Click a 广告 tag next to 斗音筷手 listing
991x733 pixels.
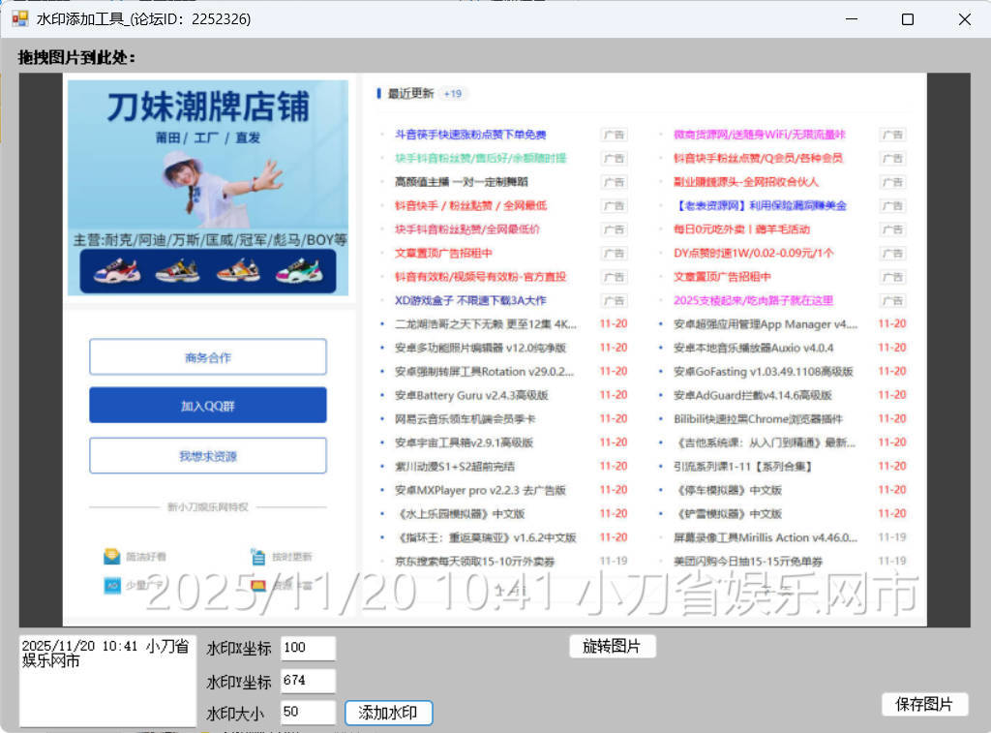pyautogui.click(x=614, y=135)
